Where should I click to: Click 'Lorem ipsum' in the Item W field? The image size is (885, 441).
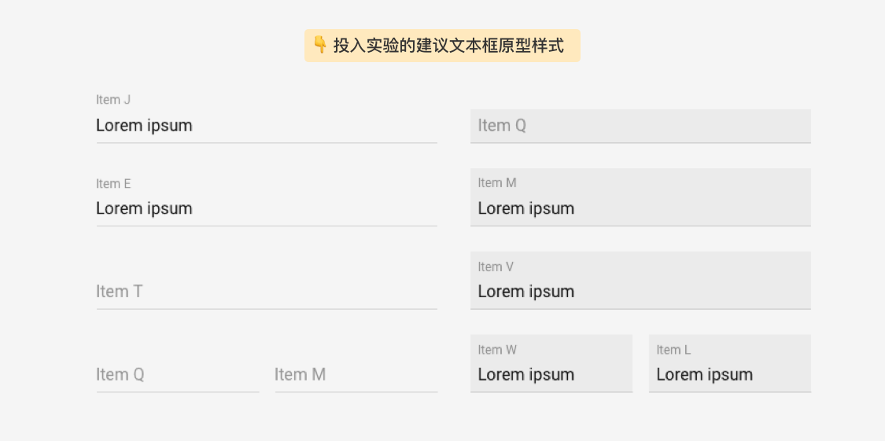click(525, 375)
